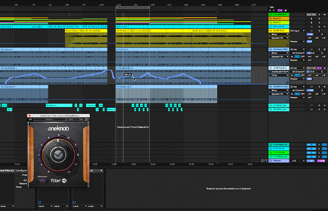Click the automation breakpoint near value 440.31
This screenshot has width=328, height=211.
pos(132,77)
